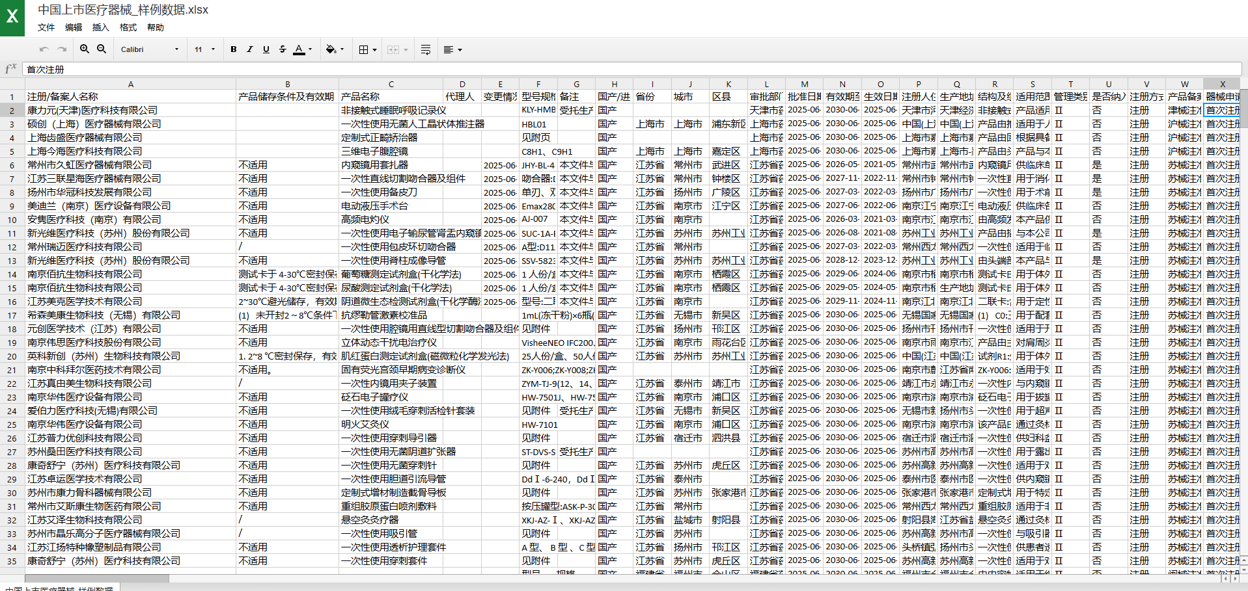Select row 20 header
The height and width of the screenshot is (591, 1248).
pos(12,356)
